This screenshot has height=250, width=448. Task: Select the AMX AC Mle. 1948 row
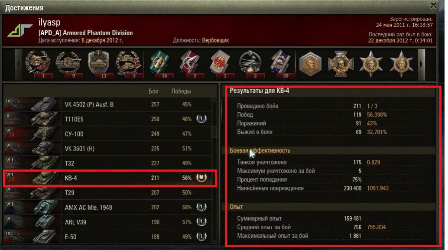point(108,207)
